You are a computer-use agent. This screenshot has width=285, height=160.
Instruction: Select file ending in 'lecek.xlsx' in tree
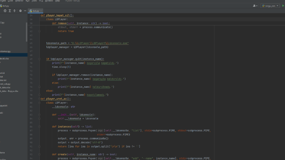pos(4,58)
